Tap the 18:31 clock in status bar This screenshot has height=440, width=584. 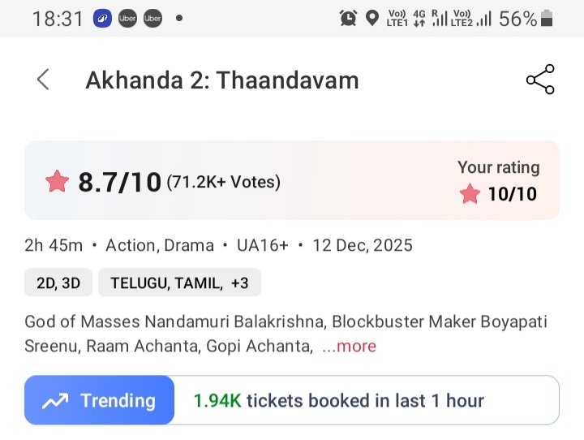coord(58,18)
